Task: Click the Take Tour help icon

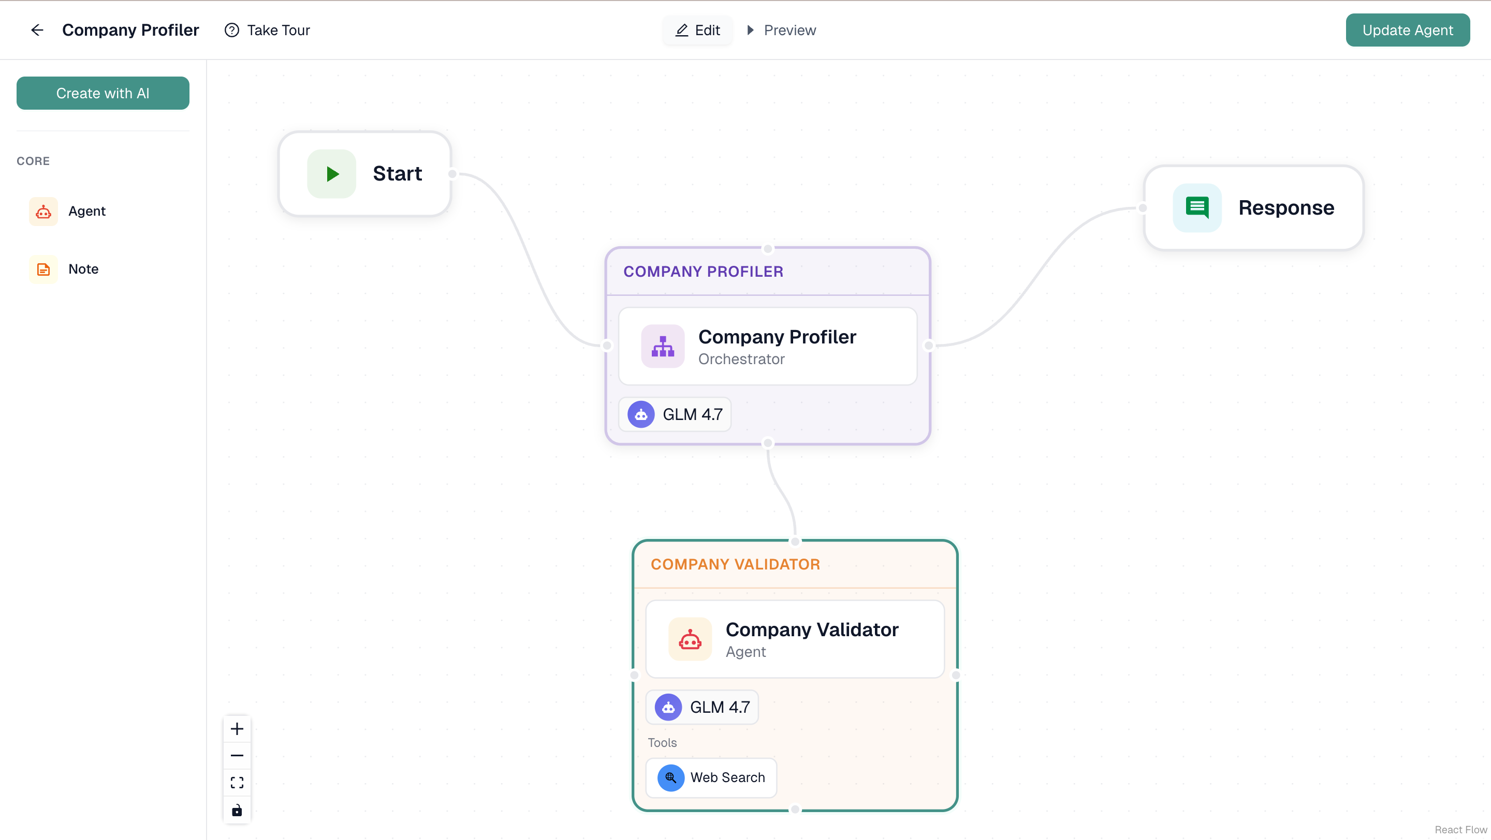Action: 231,30
